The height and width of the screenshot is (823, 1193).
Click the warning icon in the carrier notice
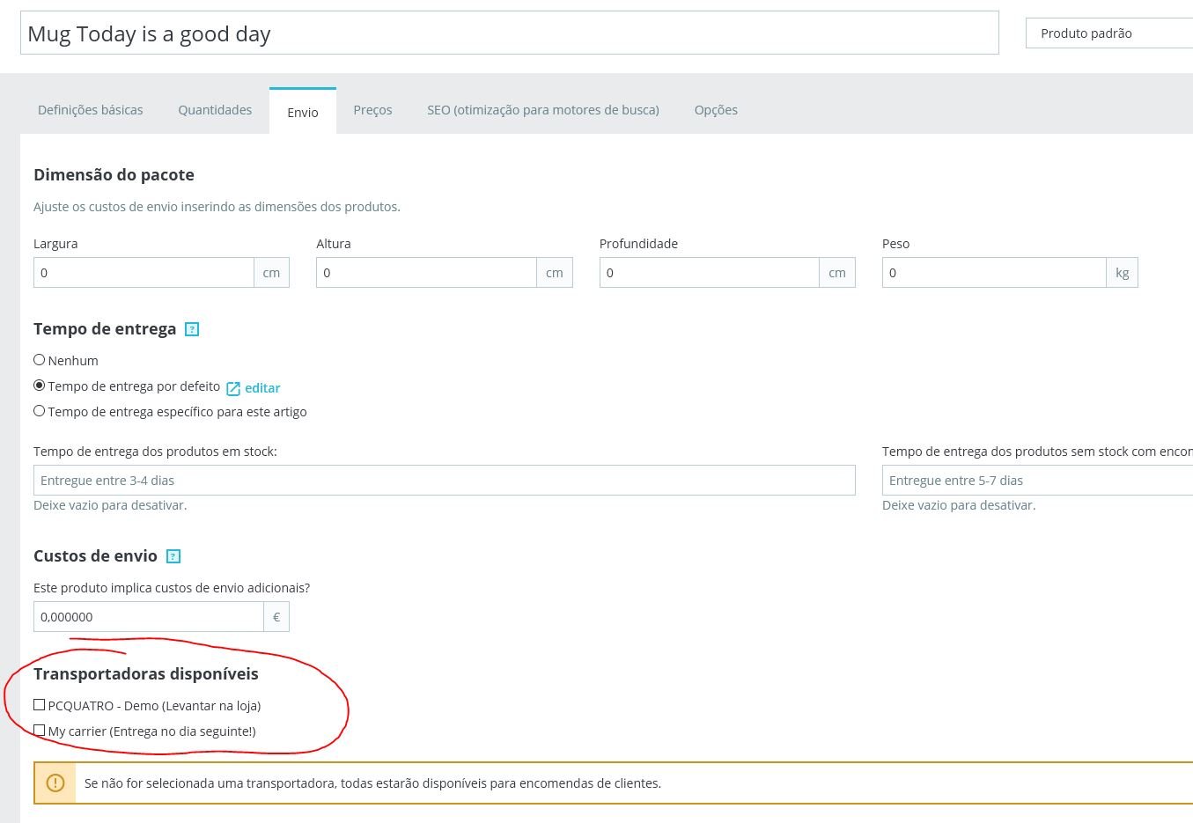pyautogui.click(x=55, y=783)
